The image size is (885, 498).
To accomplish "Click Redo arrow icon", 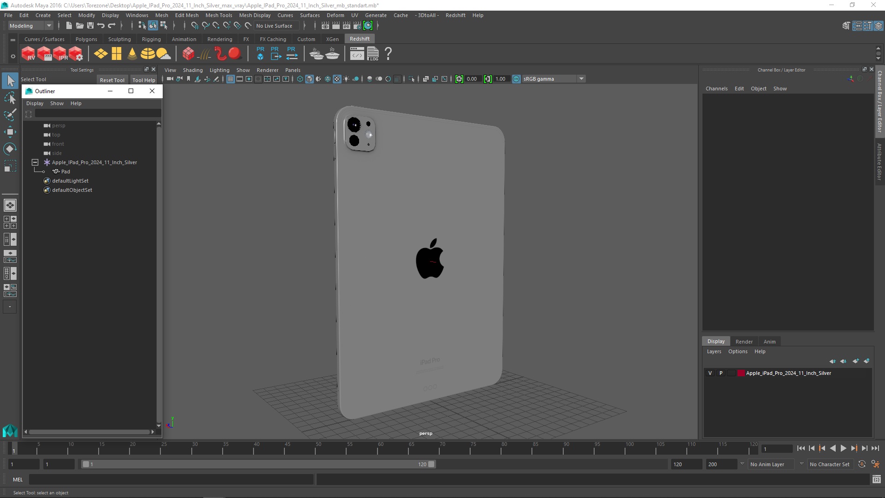I will tap(112, 26).
